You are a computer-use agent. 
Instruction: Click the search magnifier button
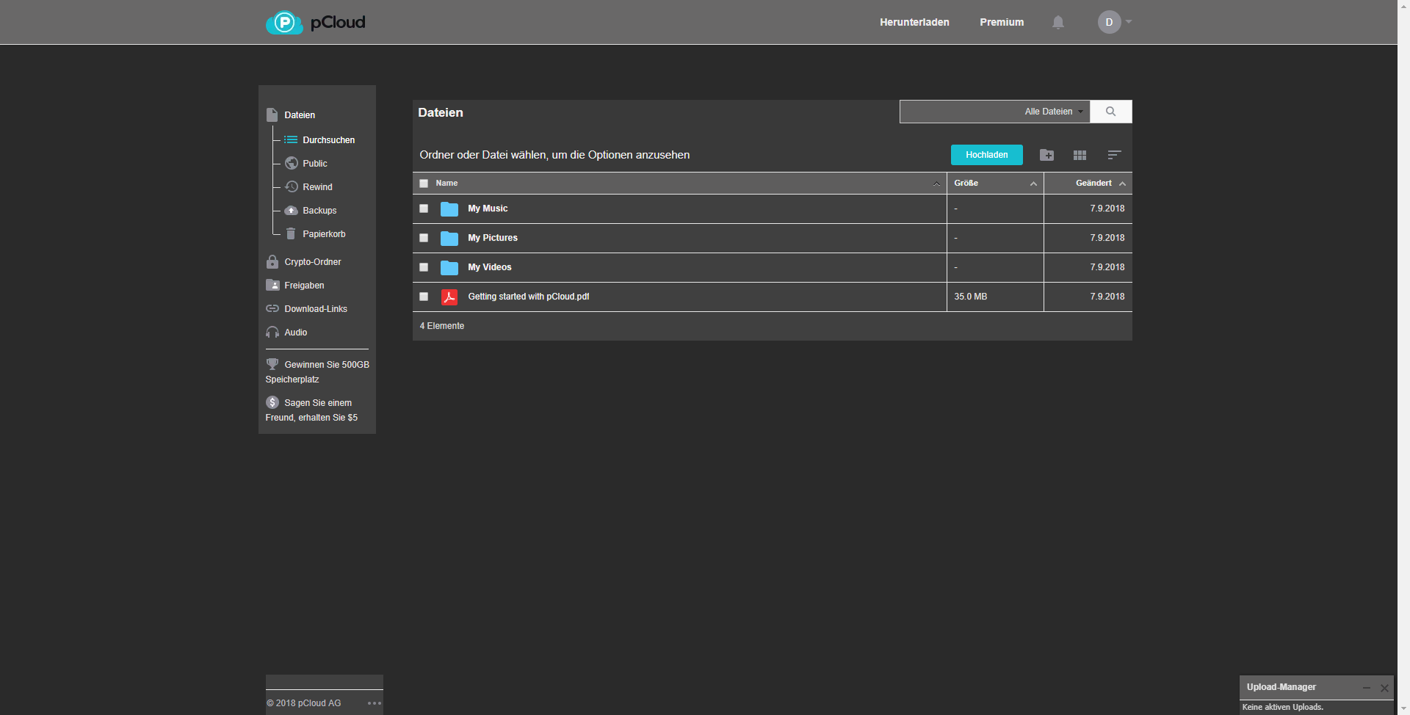tap(1111, 112)
